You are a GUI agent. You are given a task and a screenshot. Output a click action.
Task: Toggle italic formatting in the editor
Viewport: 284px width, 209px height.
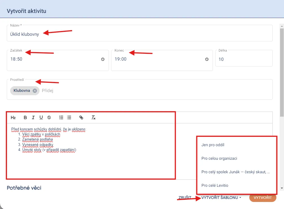[x=33, y=118]
